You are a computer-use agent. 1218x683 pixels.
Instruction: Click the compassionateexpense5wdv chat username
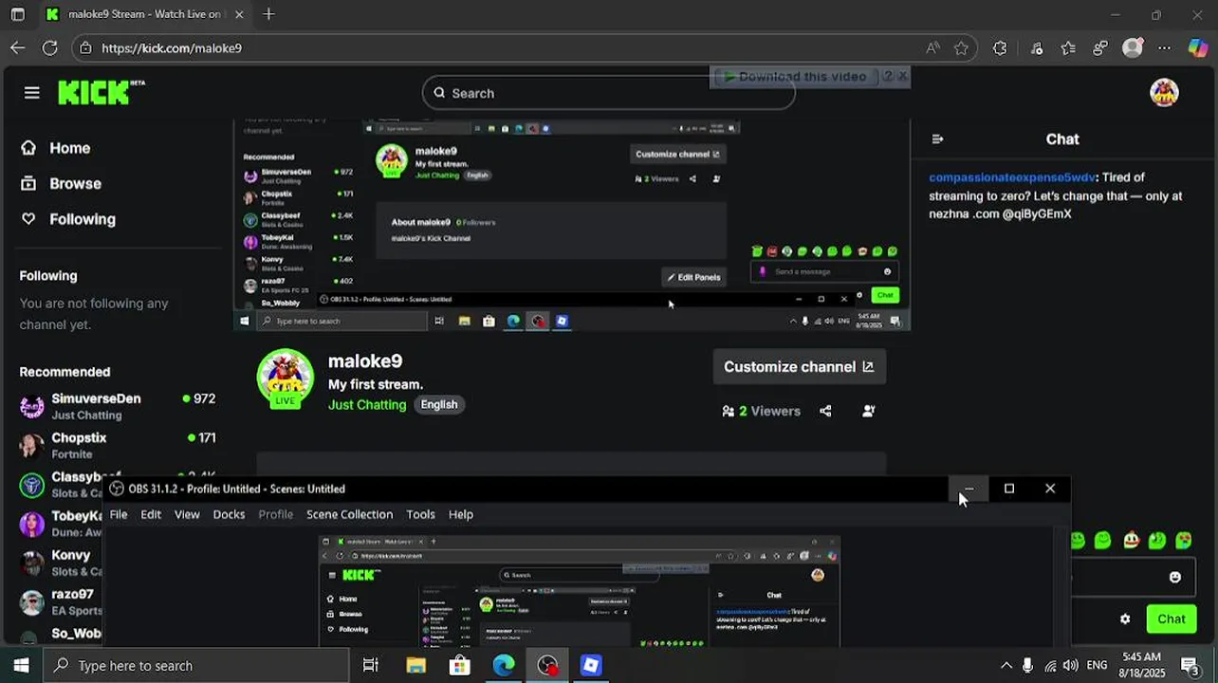[1011, 177]
